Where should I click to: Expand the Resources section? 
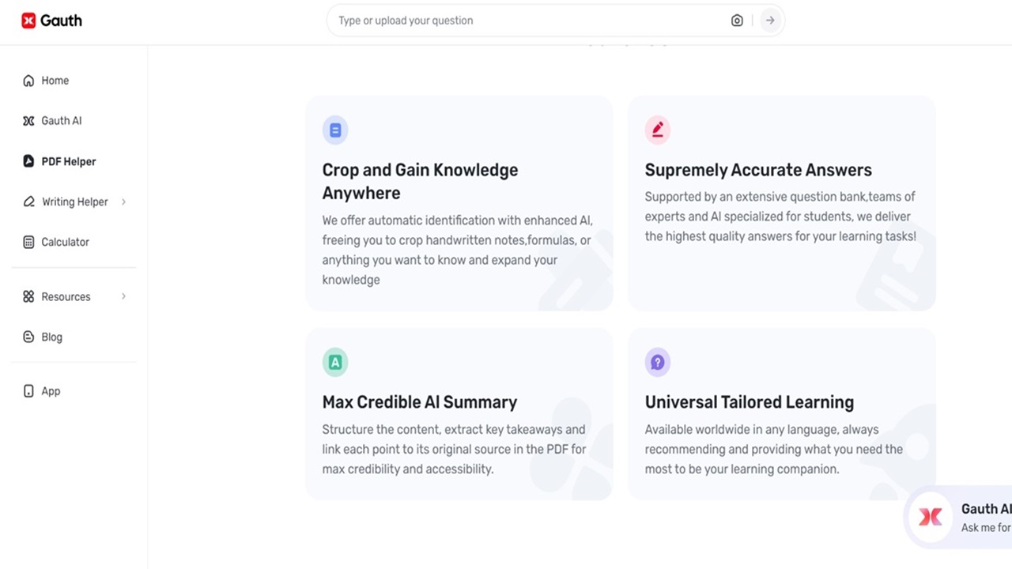(x=66, y=296)
